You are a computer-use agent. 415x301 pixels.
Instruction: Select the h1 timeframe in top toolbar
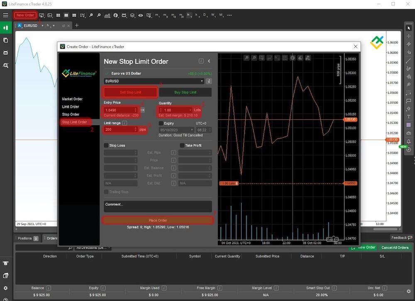coord(189,15)
